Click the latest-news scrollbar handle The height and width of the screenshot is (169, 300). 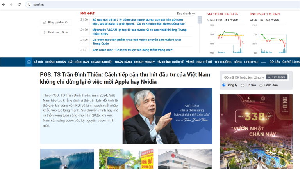click(200, 19)
